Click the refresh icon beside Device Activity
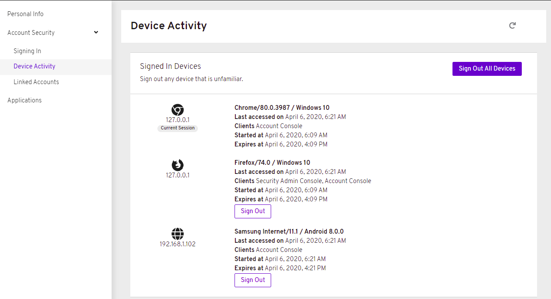The image size is (551, 299). 513,26
